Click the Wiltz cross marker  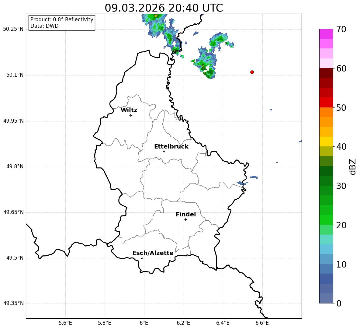click(x=131, y=115)
